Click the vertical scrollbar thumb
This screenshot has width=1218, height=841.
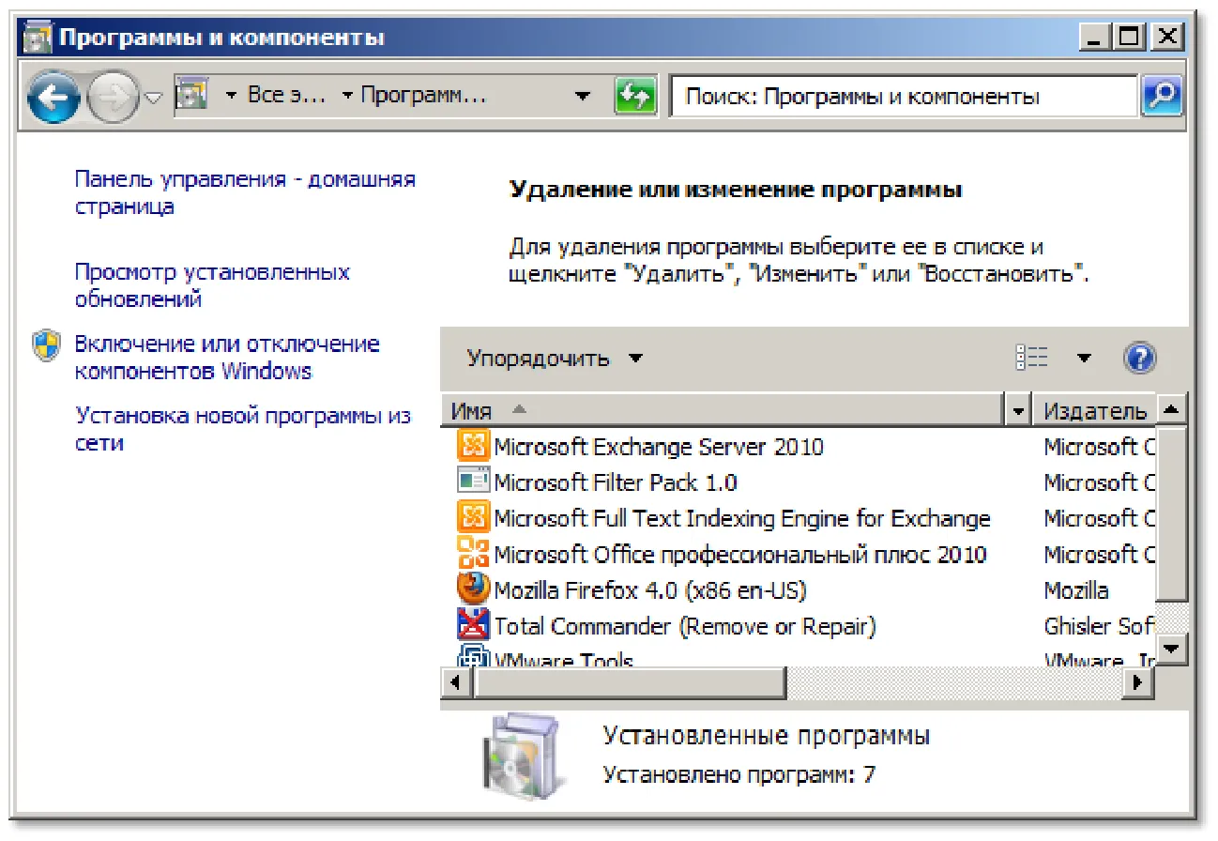pyautogui.click(x=1171, y=513)
